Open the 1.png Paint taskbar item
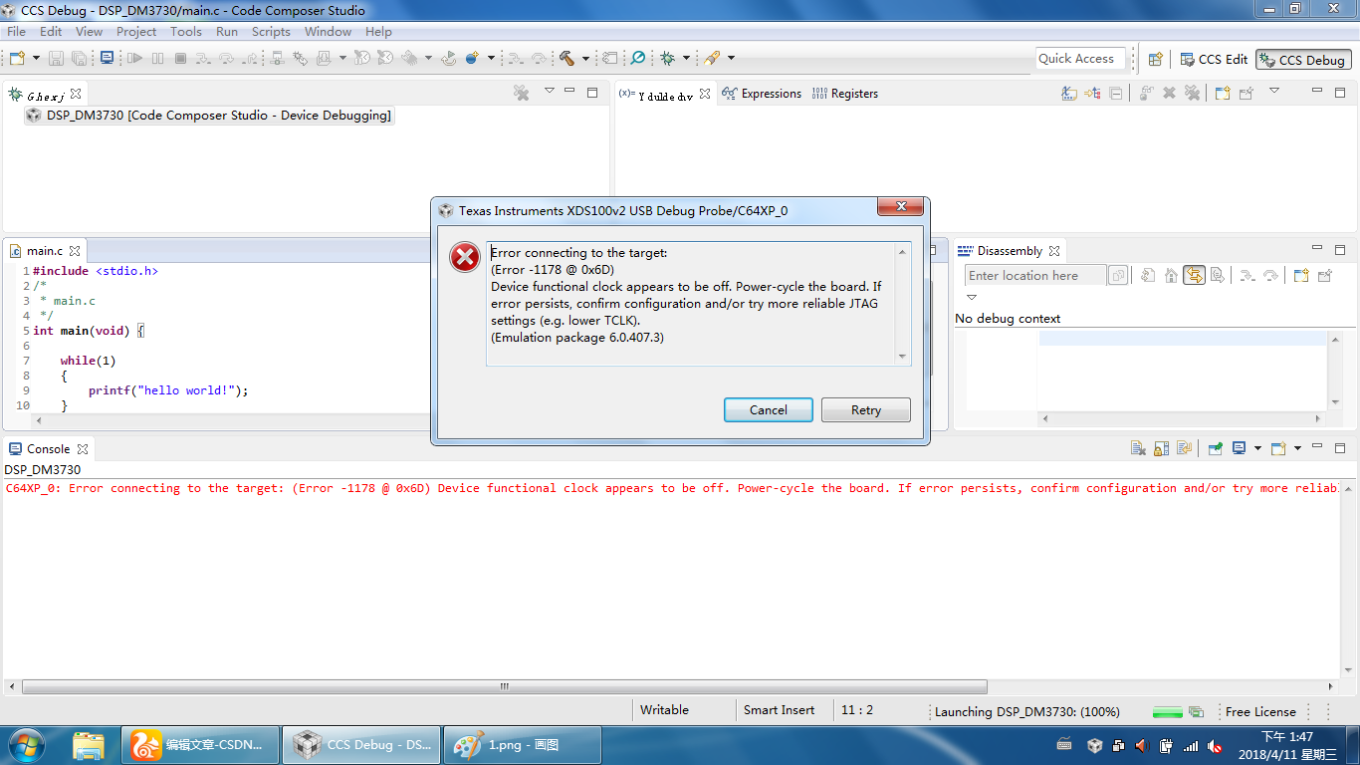Screen dimensions: 1360x765 coord(523,745)
